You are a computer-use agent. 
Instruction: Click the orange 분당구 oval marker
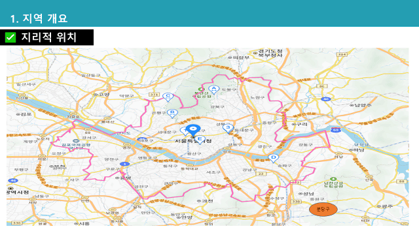coord(323,209)
